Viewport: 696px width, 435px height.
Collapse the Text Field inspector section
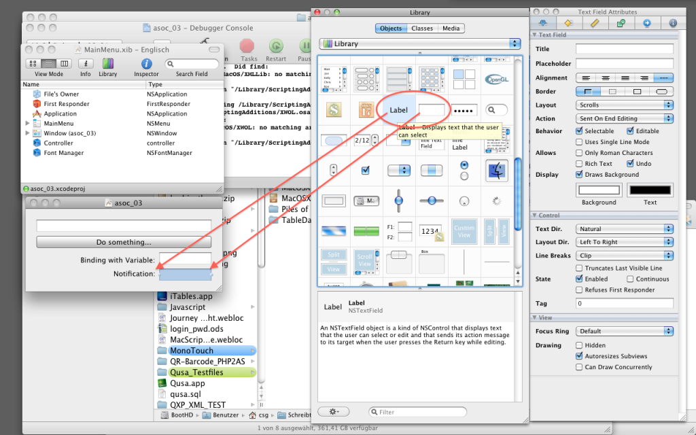coord(535,35)
